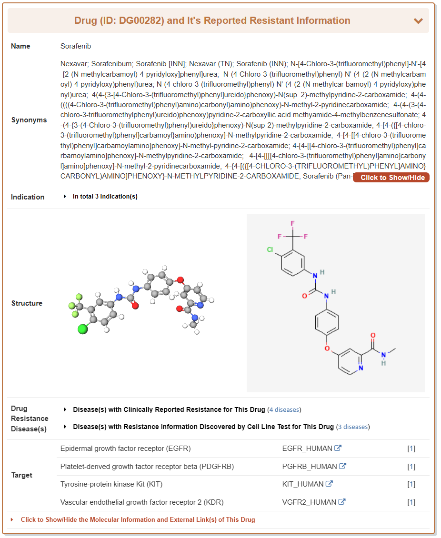441x538 pixels.
Task: Open the '4 diseases' link
Action: pos(284,409)
